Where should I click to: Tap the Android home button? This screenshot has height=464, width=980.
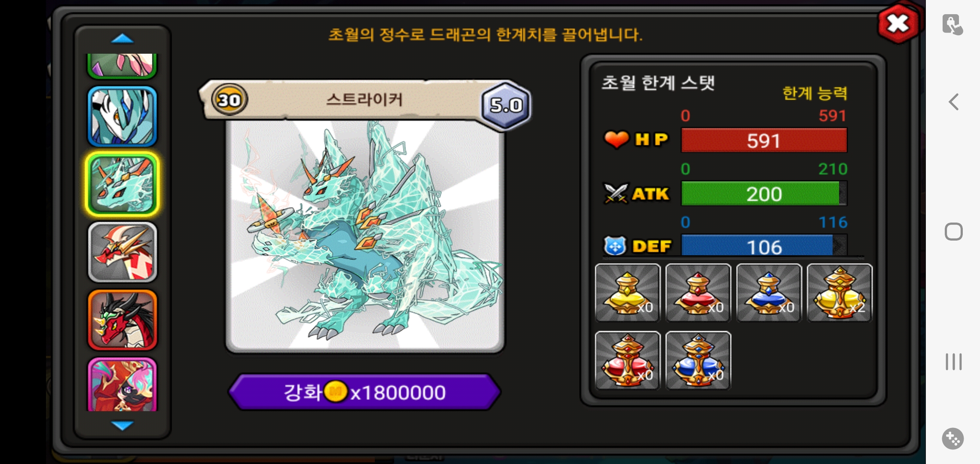tap(953, 232)
